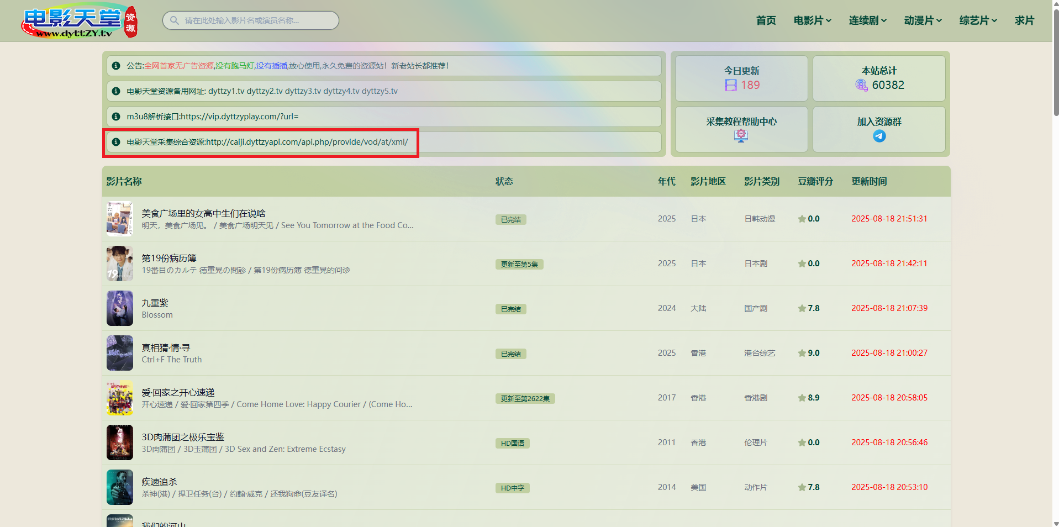1059x527 pixels.
Task: Click the star icon in 疾速追杀 row
Action: pyautogui.click(x=802, y=487)
